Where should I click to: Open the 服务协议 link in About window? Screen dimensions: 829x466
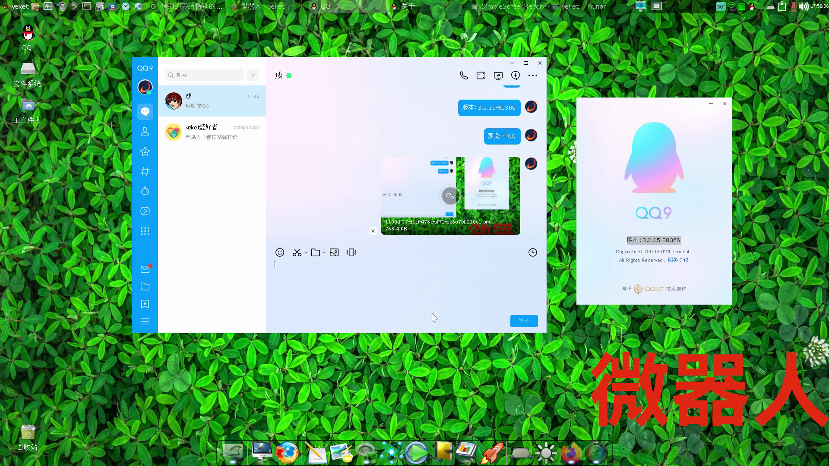point(678,260)
